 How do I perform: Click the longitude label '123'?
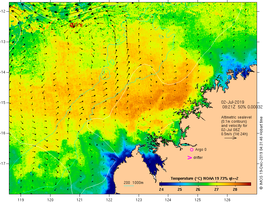[x=139, y=200]
